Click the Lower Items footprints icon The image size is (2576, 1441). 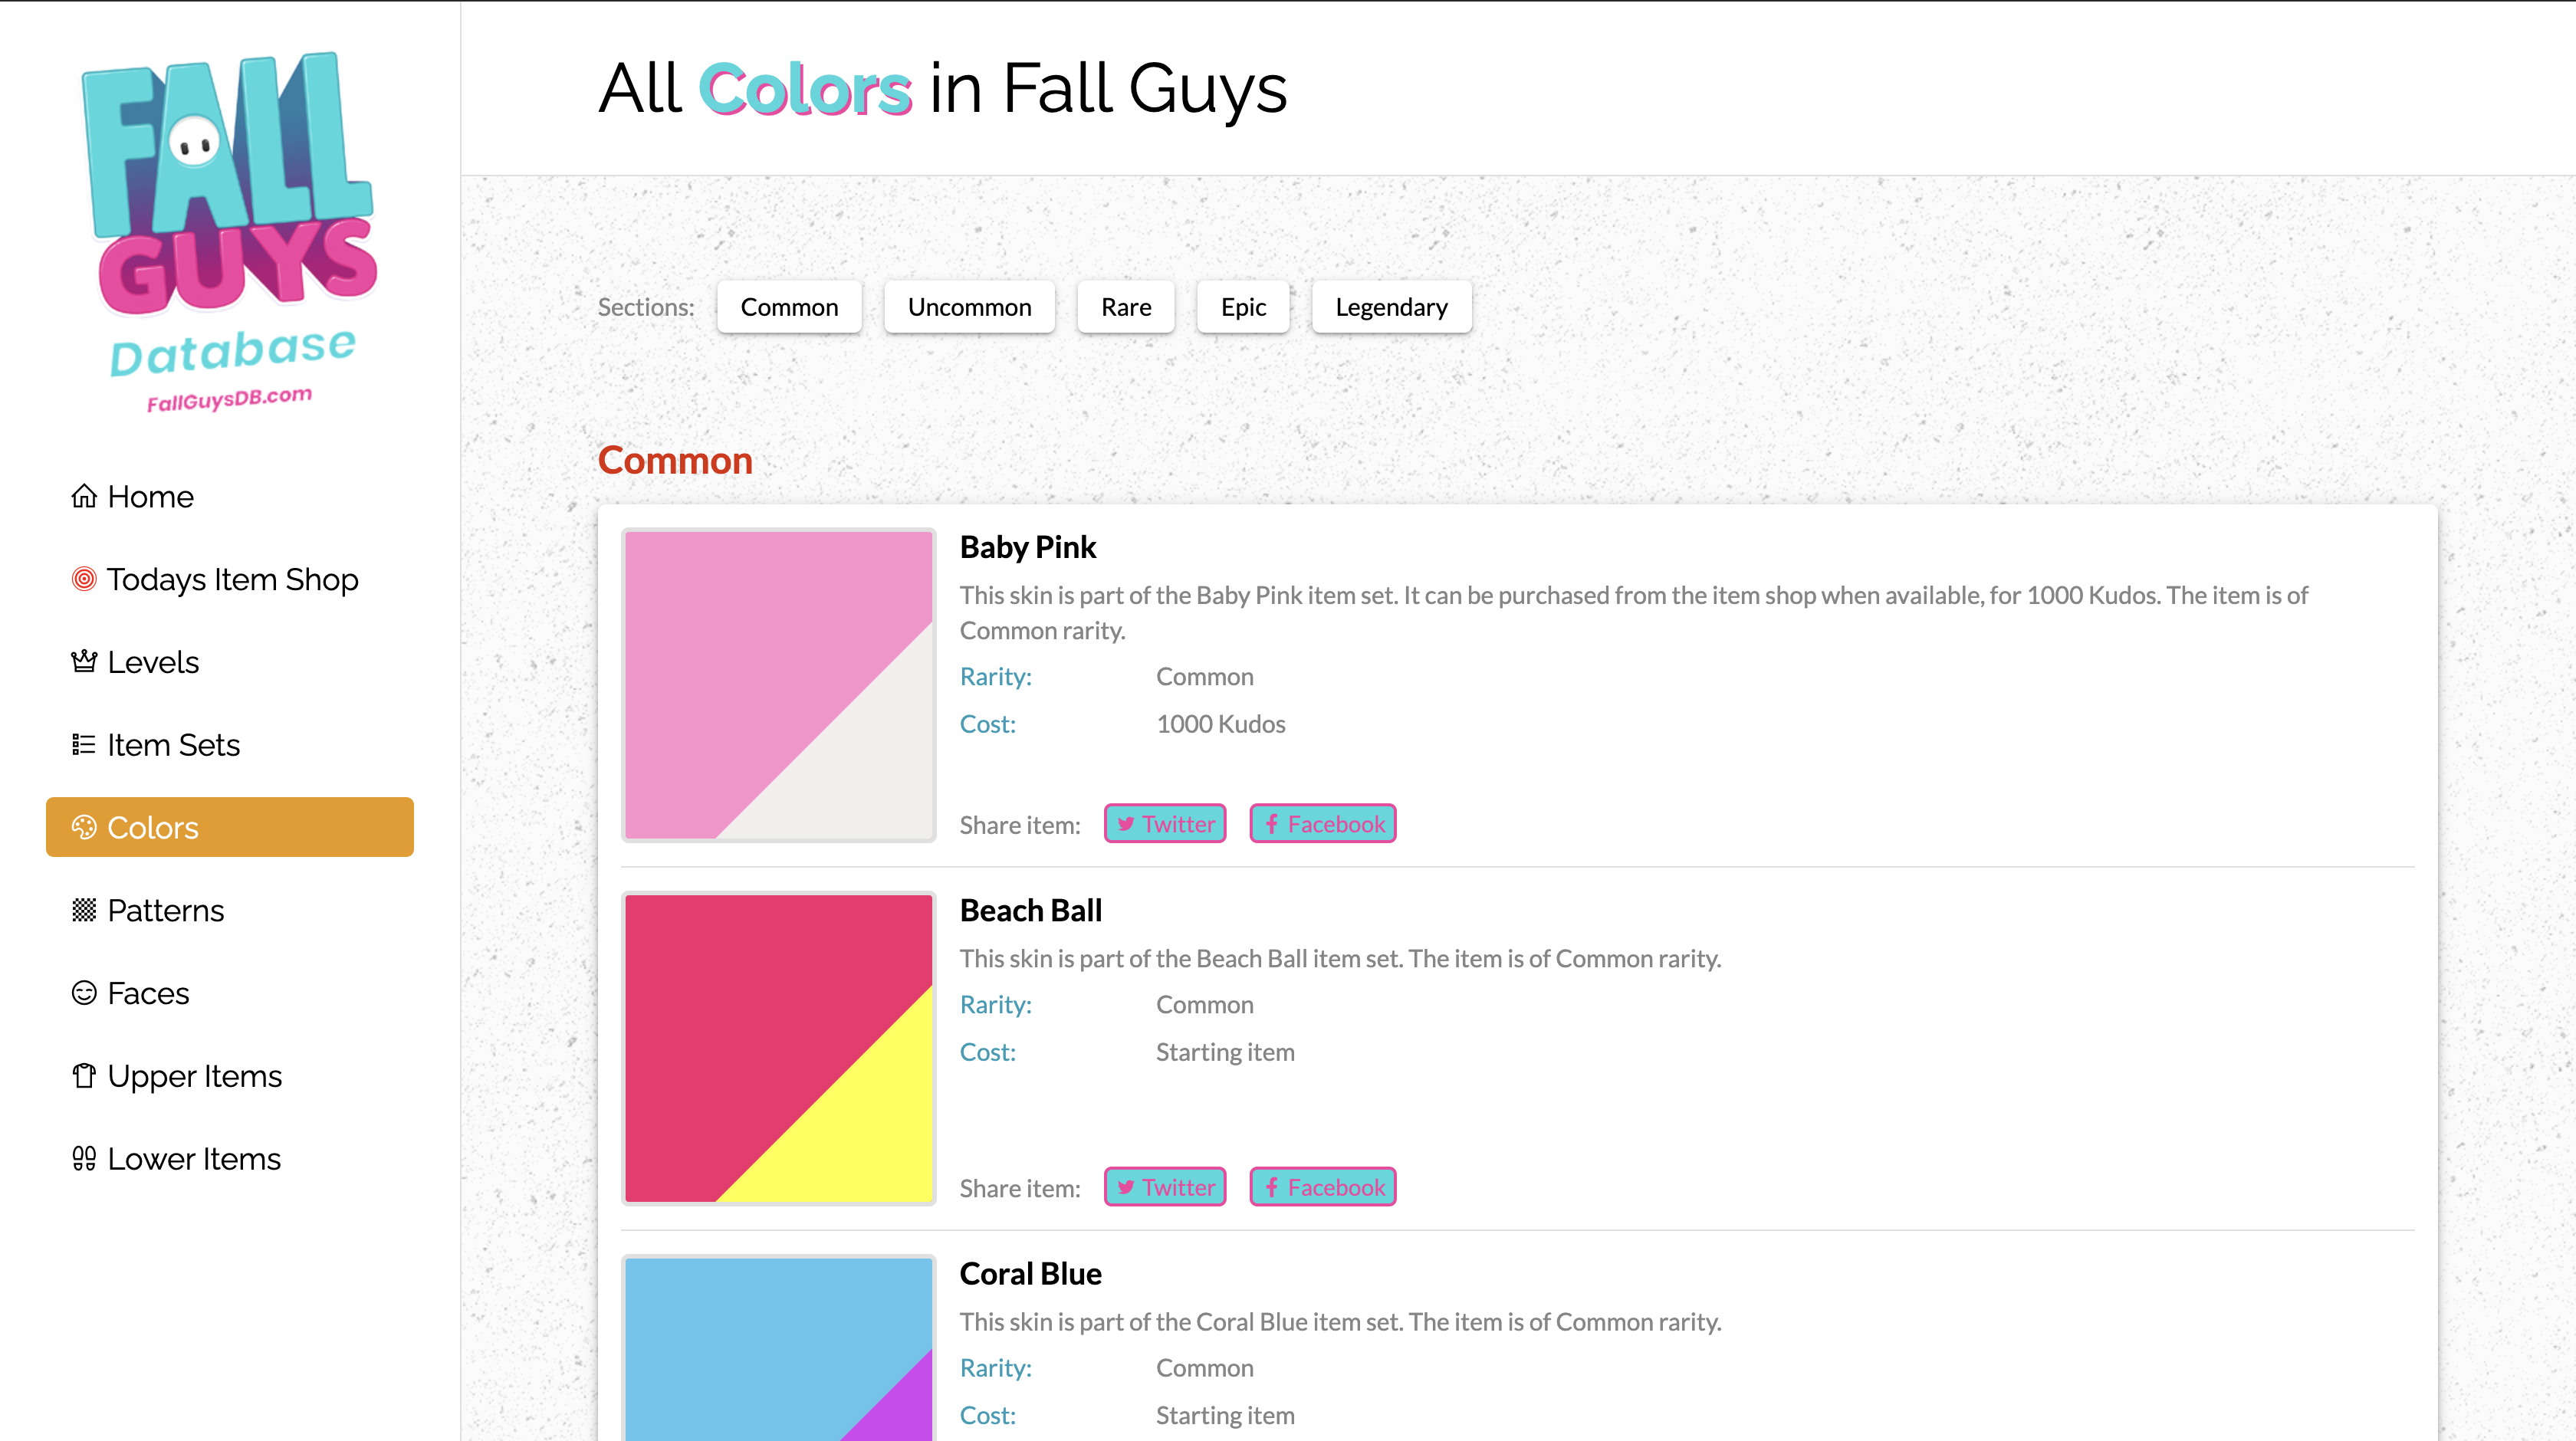coord(84,1159)
